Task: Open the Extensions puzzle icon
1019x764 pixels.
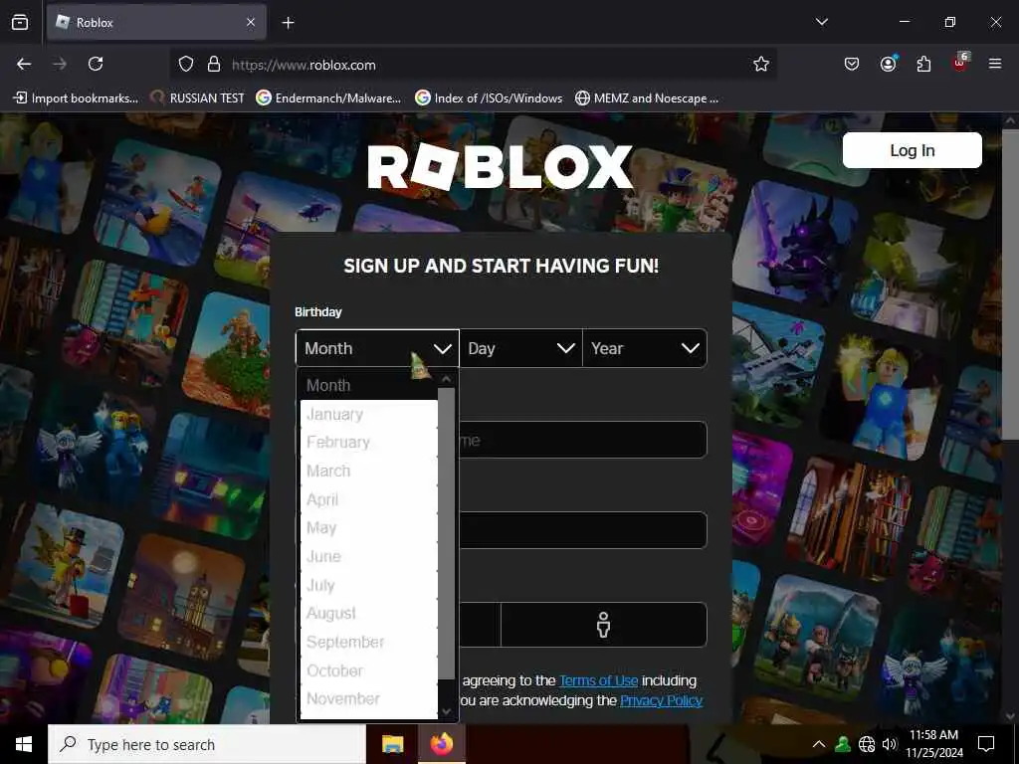Action: [923, 64]
